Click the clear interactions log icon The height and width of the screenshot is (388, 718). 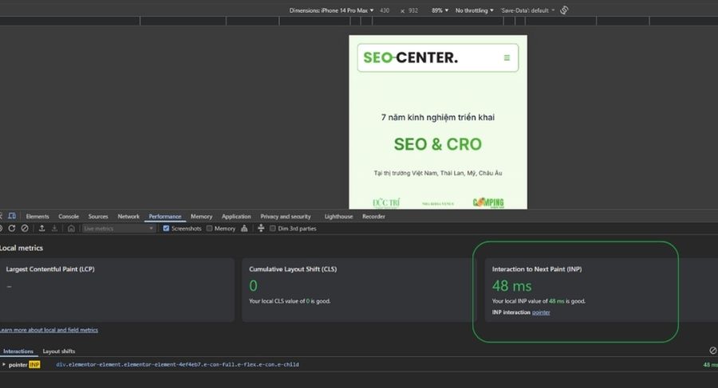[713, 351]
